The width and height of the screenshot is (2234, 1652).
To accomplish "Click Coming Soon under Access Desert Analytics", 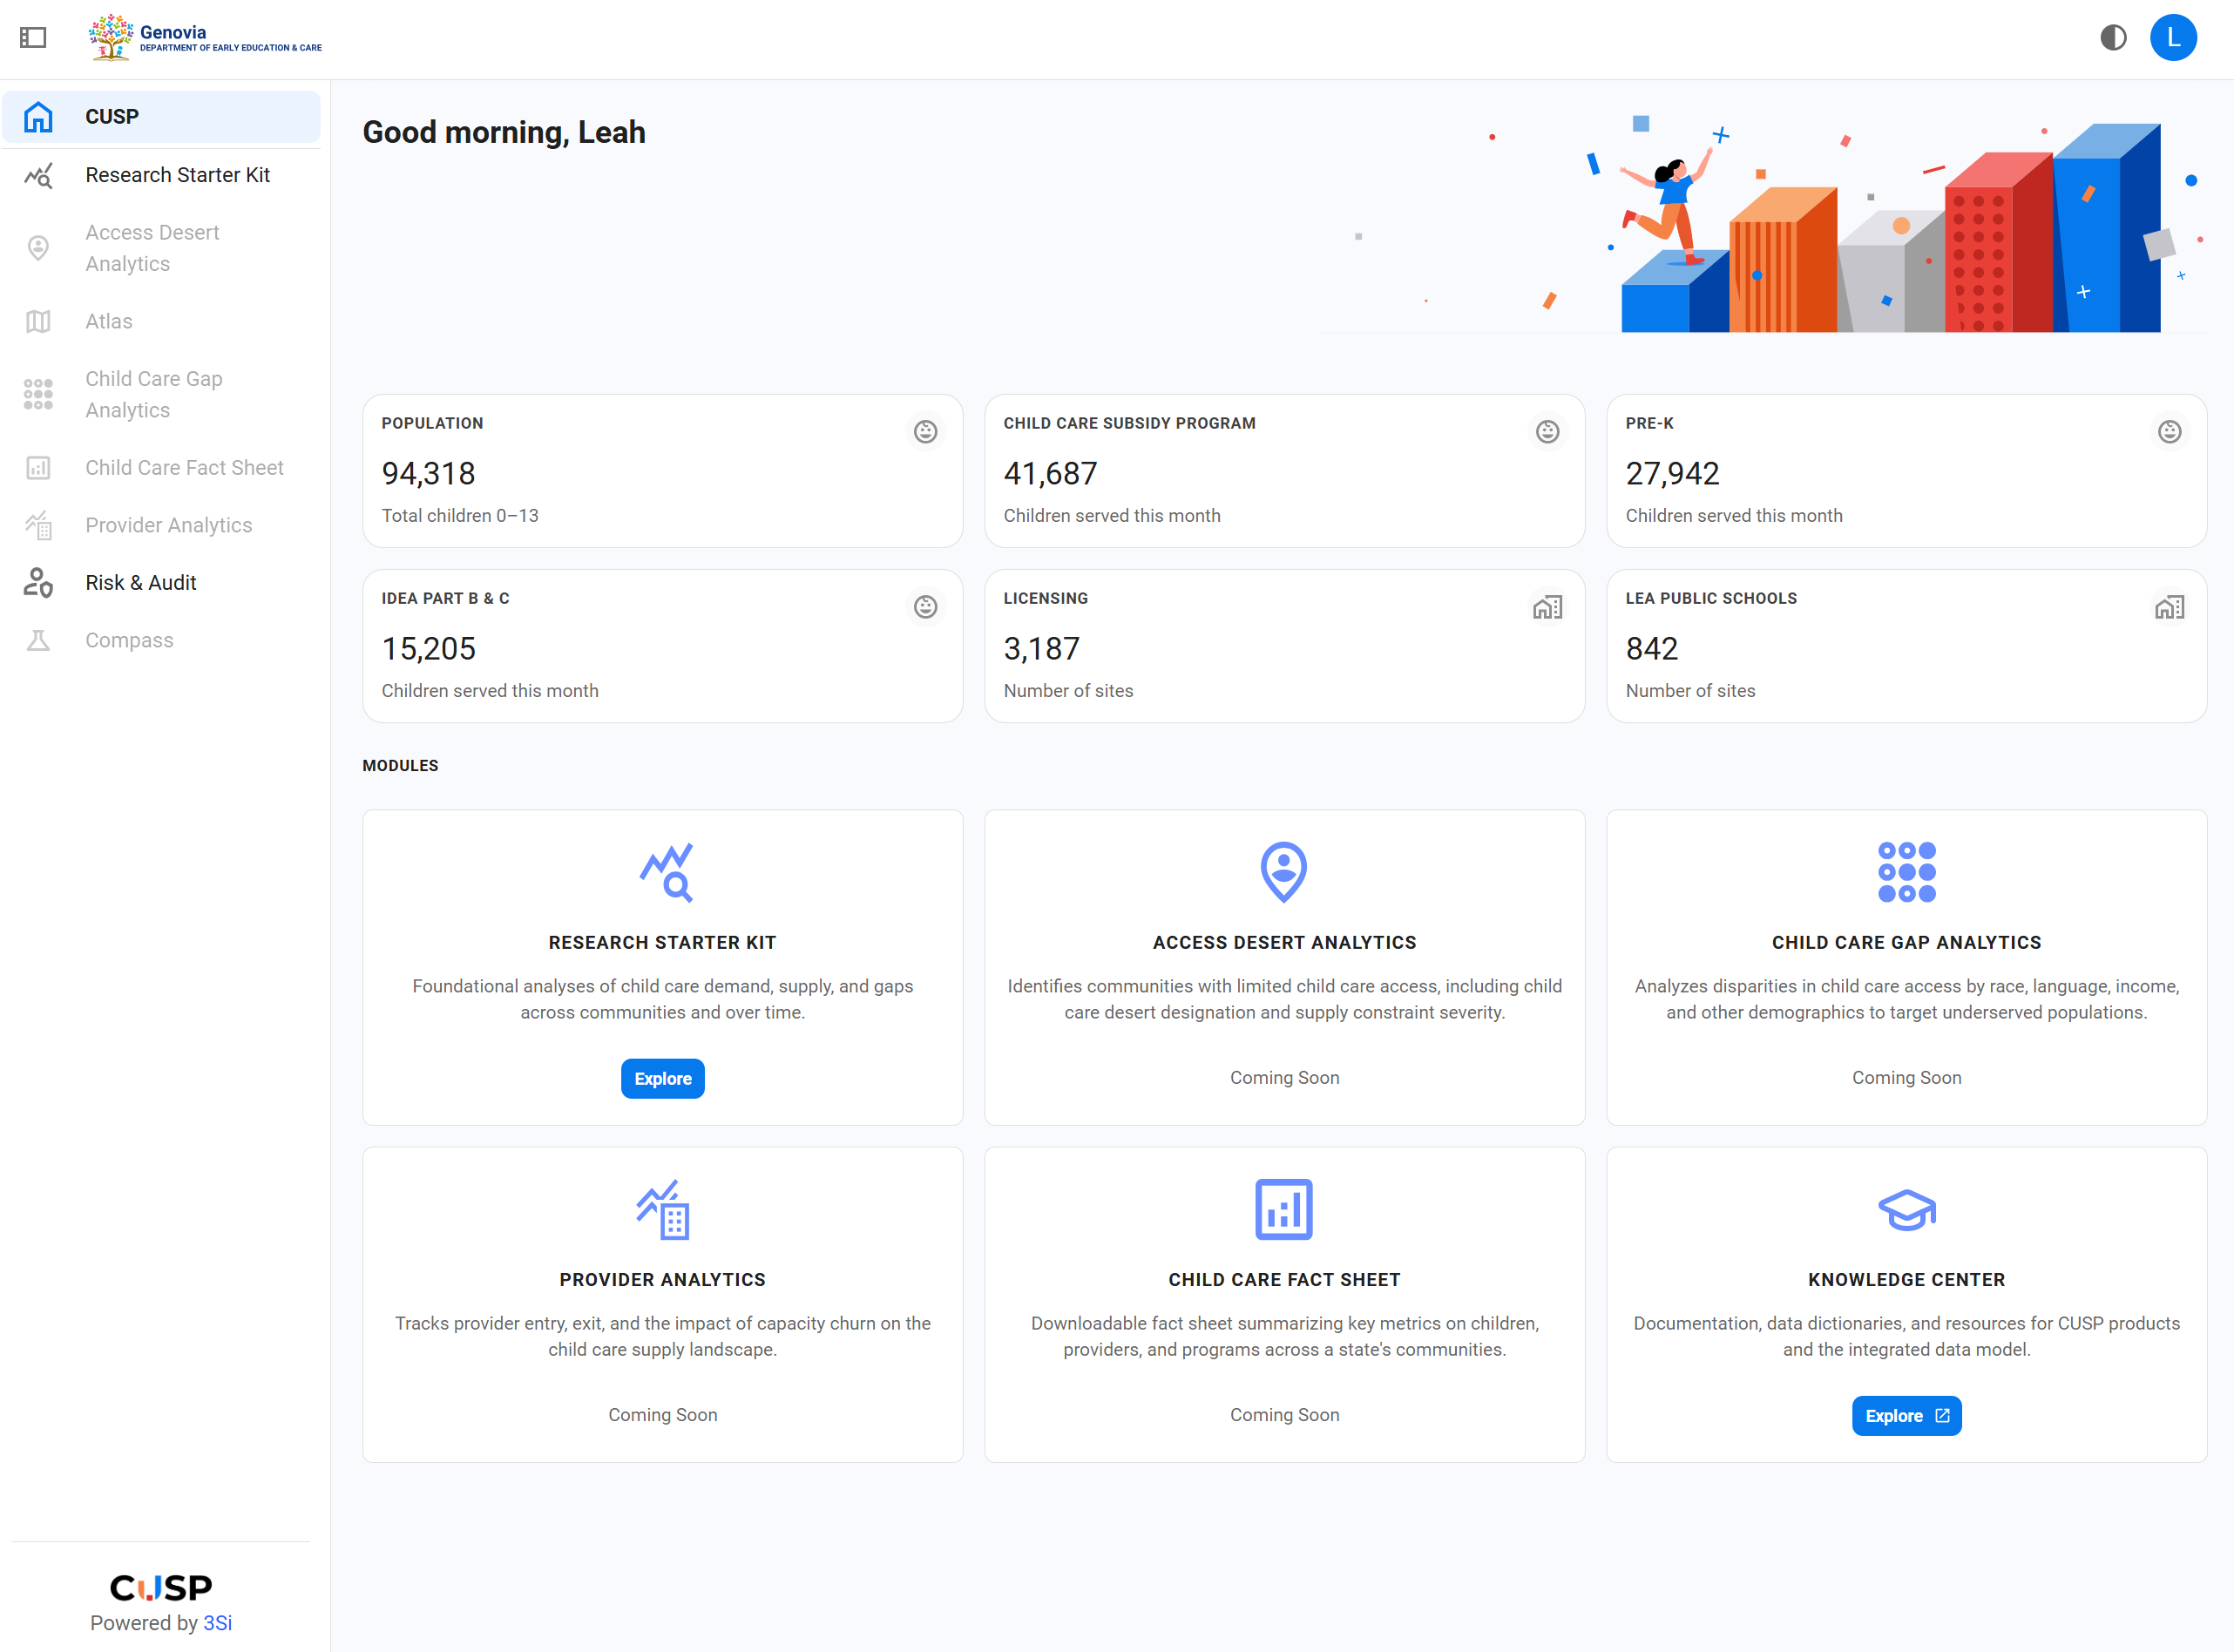I will 1284,1078.
